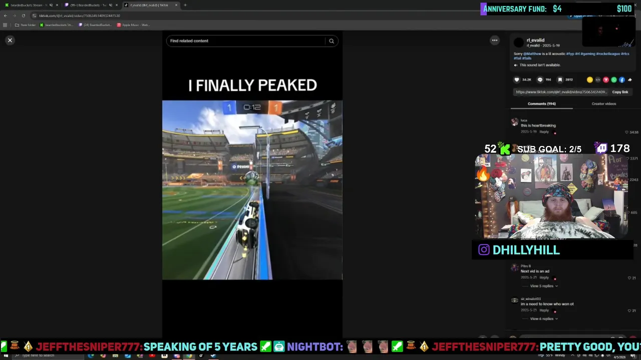
Task: Click the Copy link button
Action: [x=620, y=92]
